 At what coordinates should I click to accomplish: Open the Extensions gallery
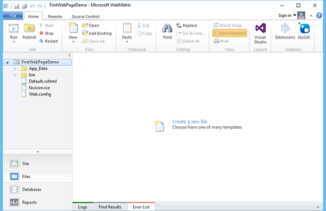point(285,31)
